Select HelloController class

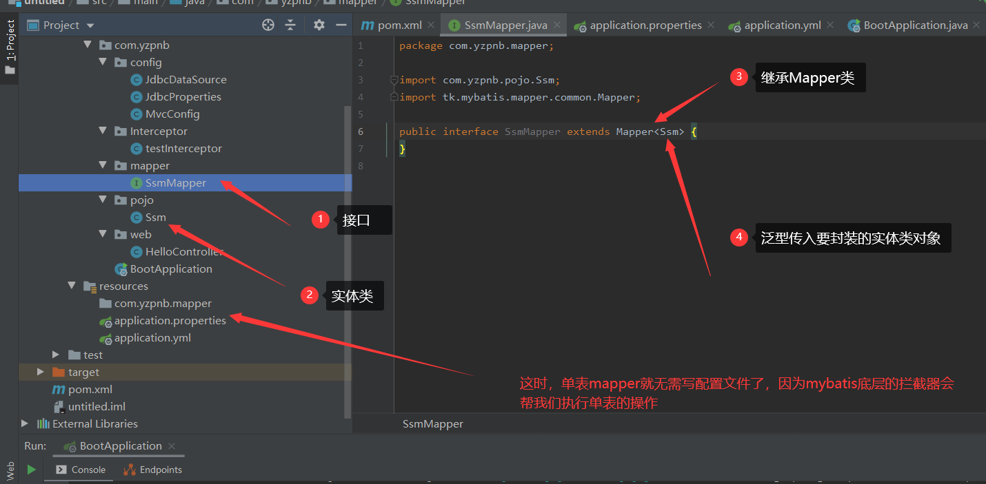coord(177,251)
